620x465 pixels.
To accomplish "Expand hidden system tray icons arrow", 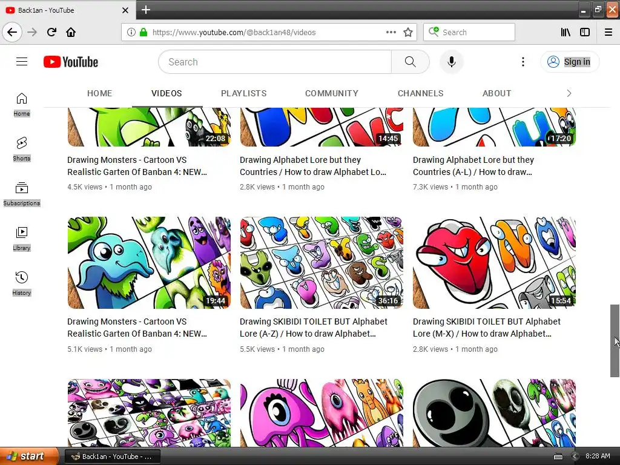I will click(x=575, y=457).
